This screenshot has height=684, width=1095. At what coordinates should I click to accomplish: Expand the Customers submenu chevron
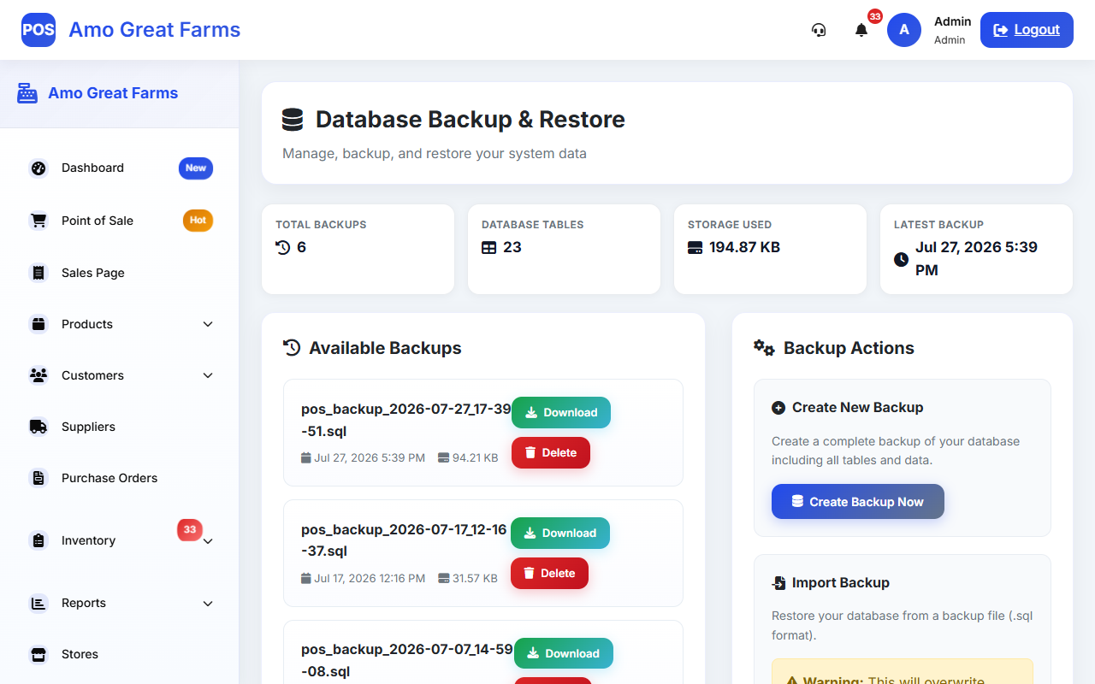pos(208,375)
